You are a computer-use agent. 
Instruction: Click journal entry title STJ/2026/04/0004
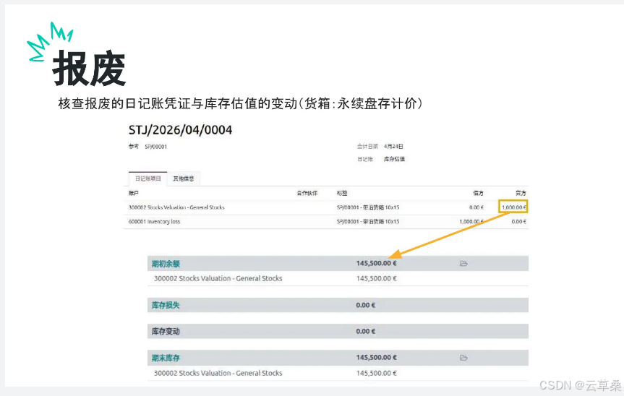(x=180, y=130)
